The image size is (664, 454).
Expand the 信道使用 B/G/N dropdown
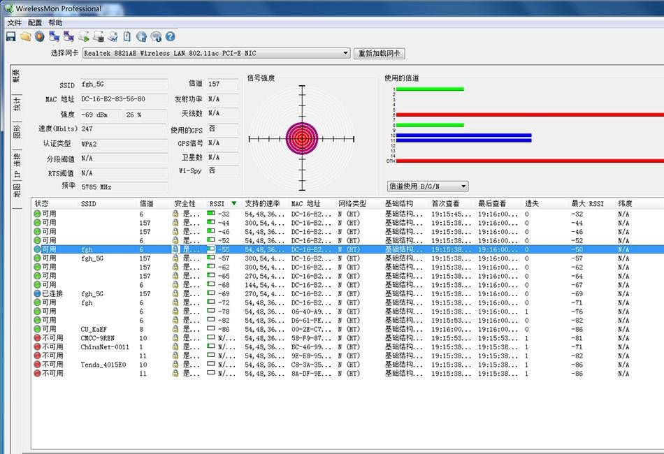[463, 186]
